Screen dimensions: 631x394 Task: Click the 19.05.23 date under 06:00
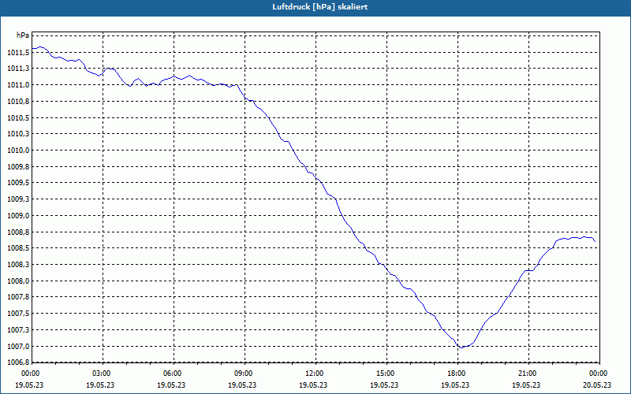point(171,385)
